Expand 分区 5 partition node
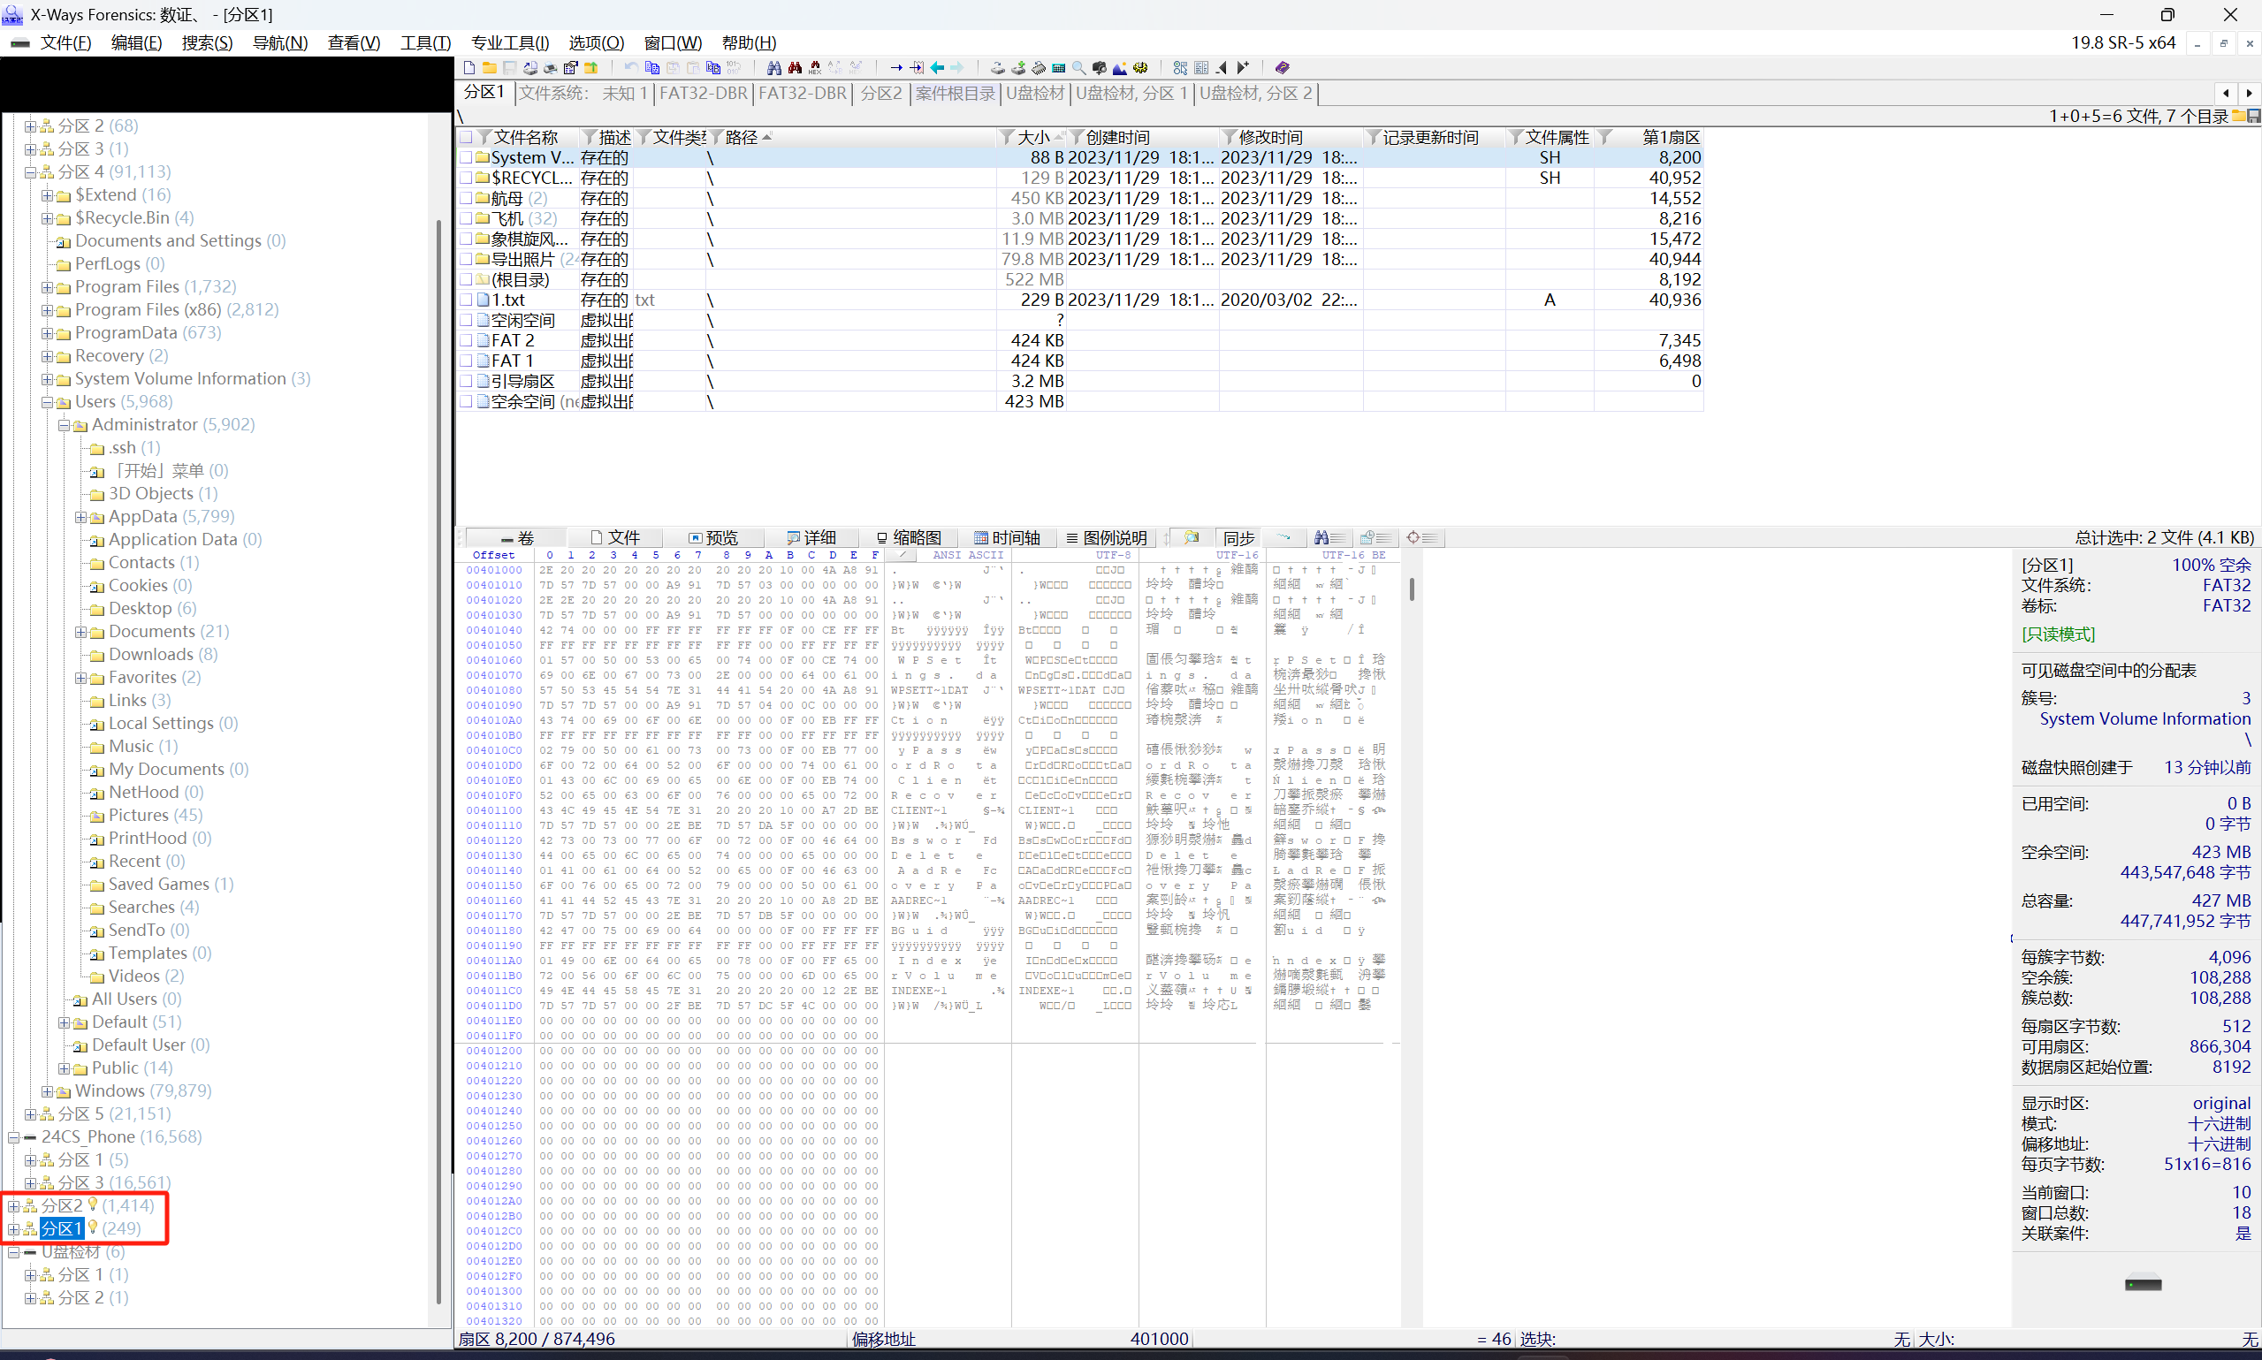This screenshot has width=2262, height=1360. point(30,1114)
